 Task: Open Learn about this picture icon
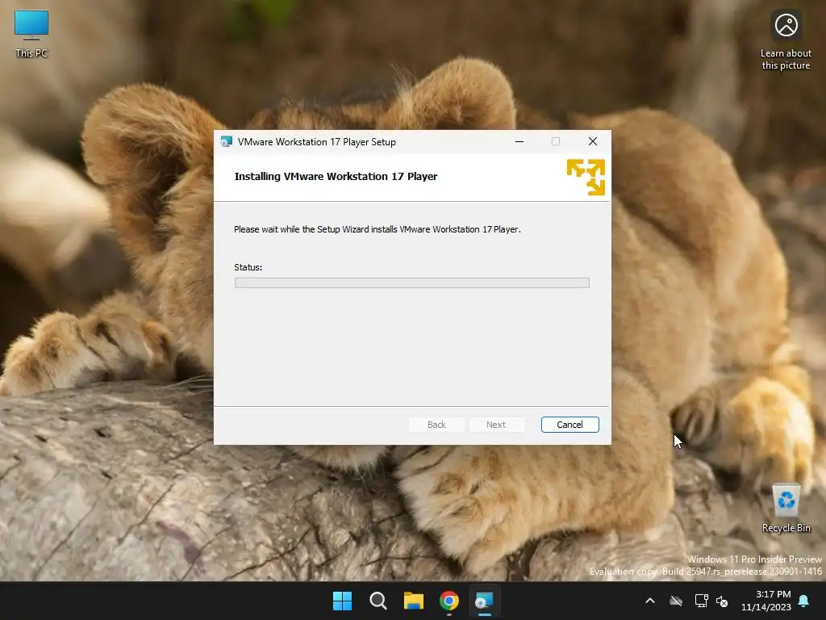(786, 41)
